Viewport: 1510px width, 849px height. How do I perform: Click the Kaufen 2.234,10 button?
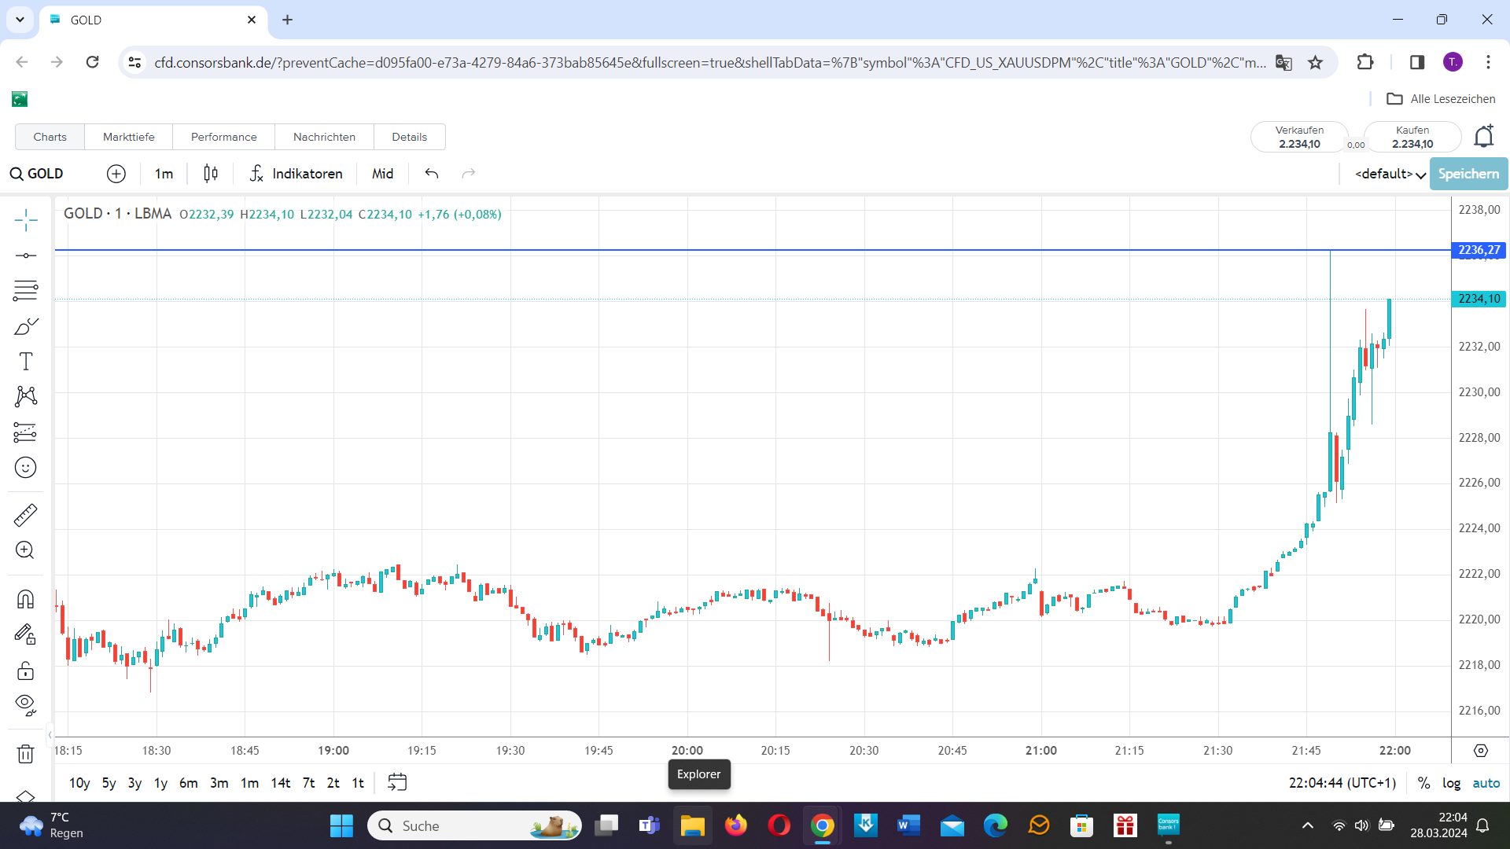click(x=1412, y=137)
